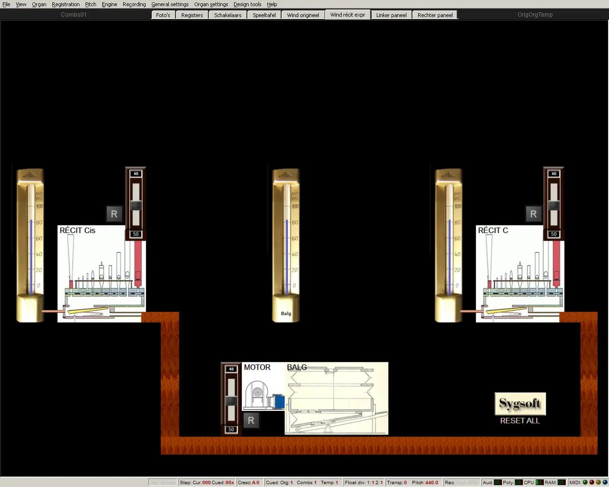
Task: Click the Sygsoft logo
Action: [520, 404]
